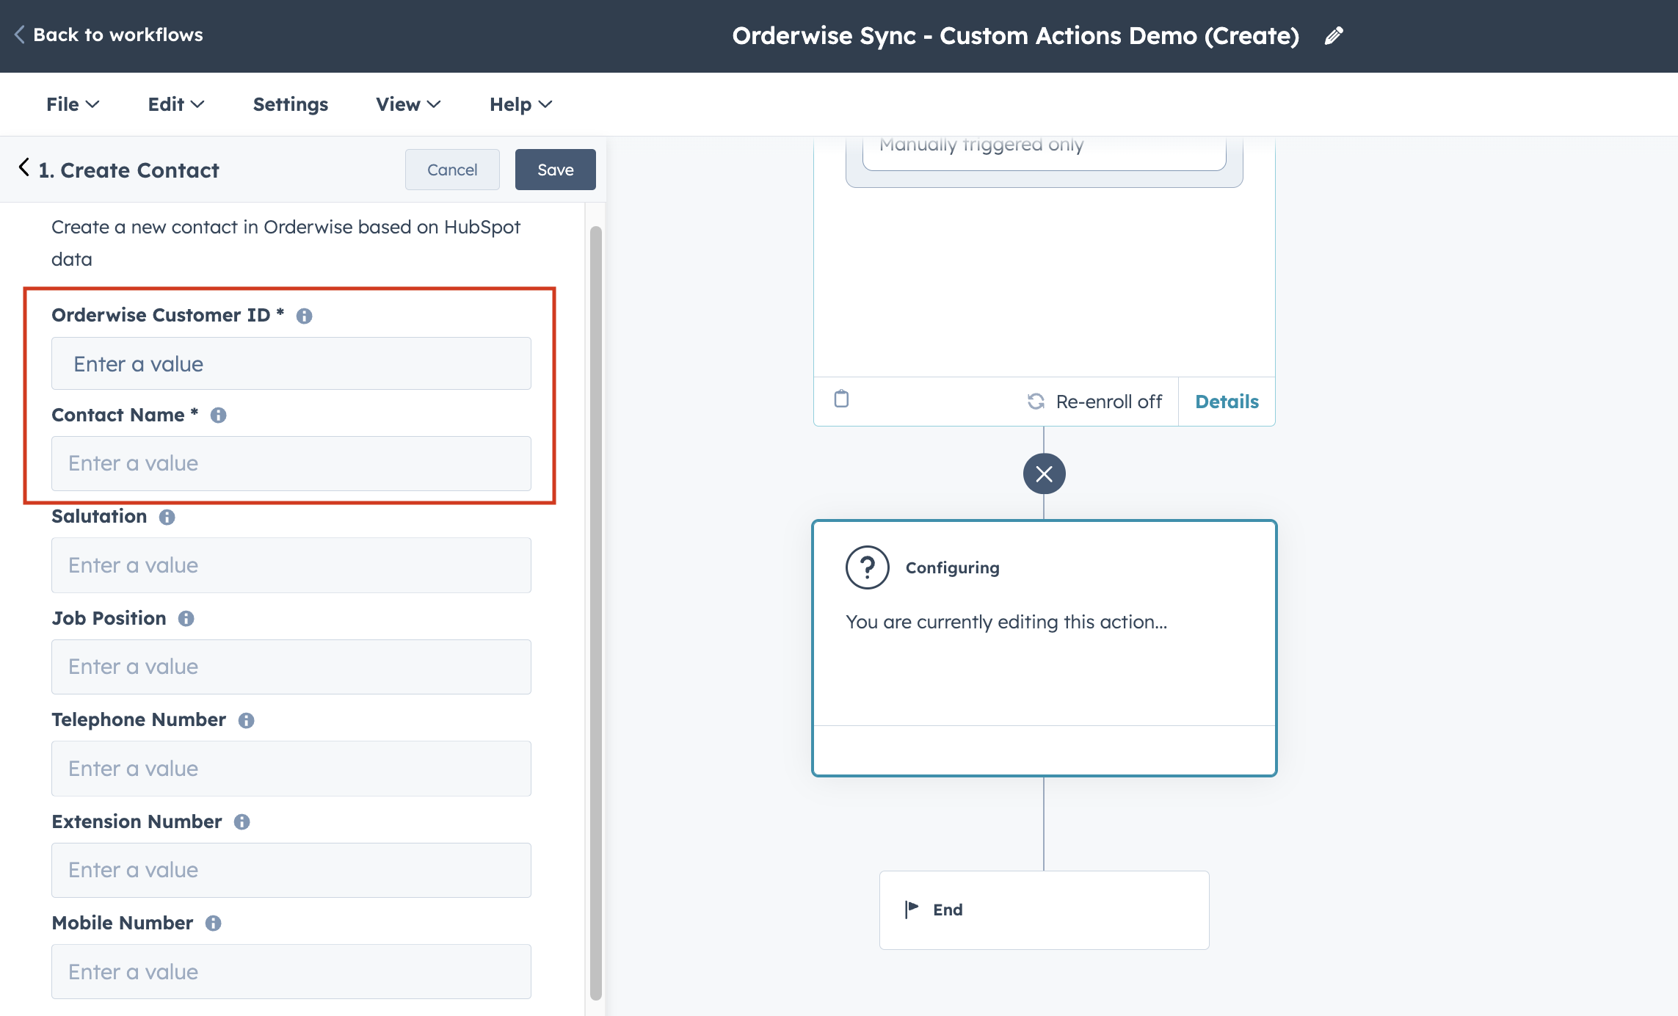Focus the Telephone Number input field
The image size is (1678, 1016).
click(x=291, y=769)
